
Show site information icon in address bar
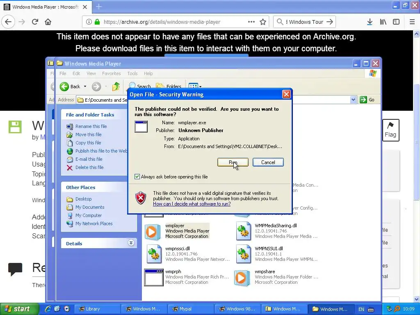[89, 22]
